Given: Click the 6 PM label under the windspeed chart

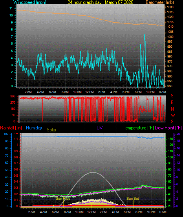Looking at the screenshot, I should [126, 92].
